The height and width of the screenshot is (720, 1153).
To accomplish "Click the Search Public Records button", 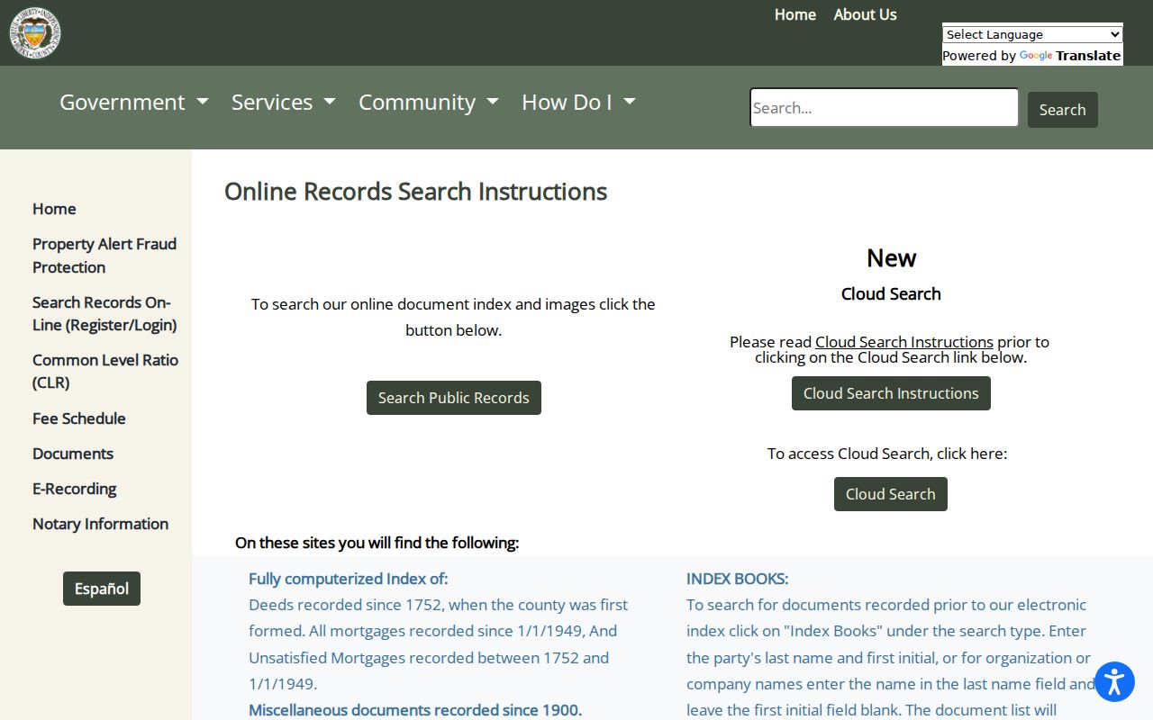I will (x=454, y=398).
